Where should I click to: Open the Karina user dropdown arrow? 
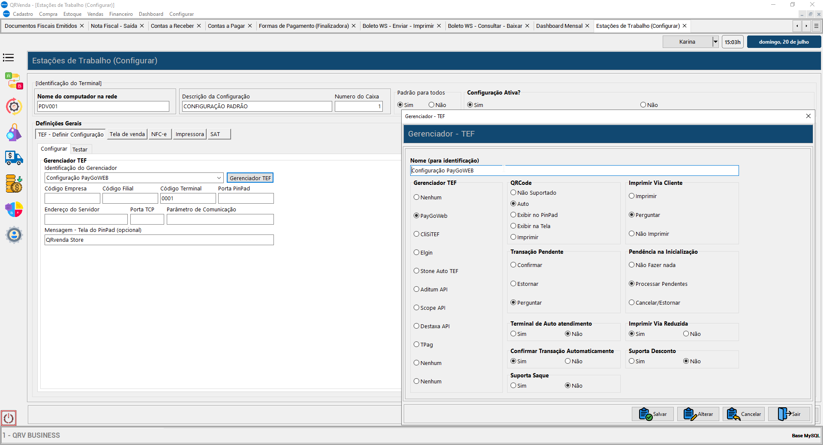tap(715, 42)
